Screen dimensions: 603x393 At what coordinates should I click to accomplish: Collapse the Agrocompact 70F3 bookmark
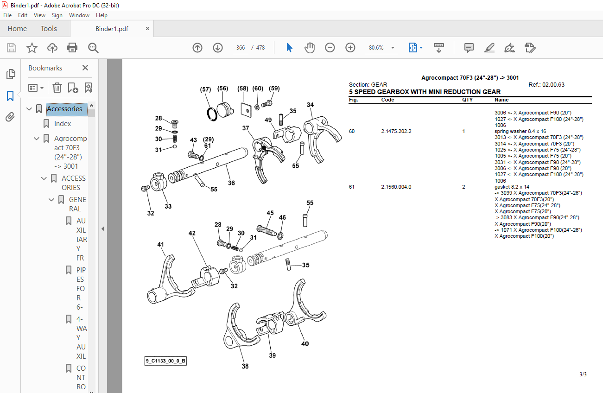37,139
